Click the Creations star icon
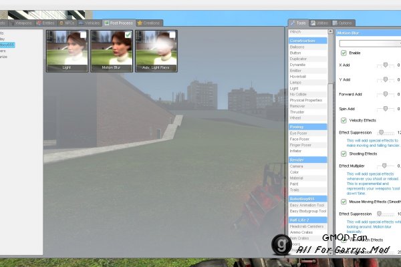The image size is (401, 267). click(x=140, y=23)
